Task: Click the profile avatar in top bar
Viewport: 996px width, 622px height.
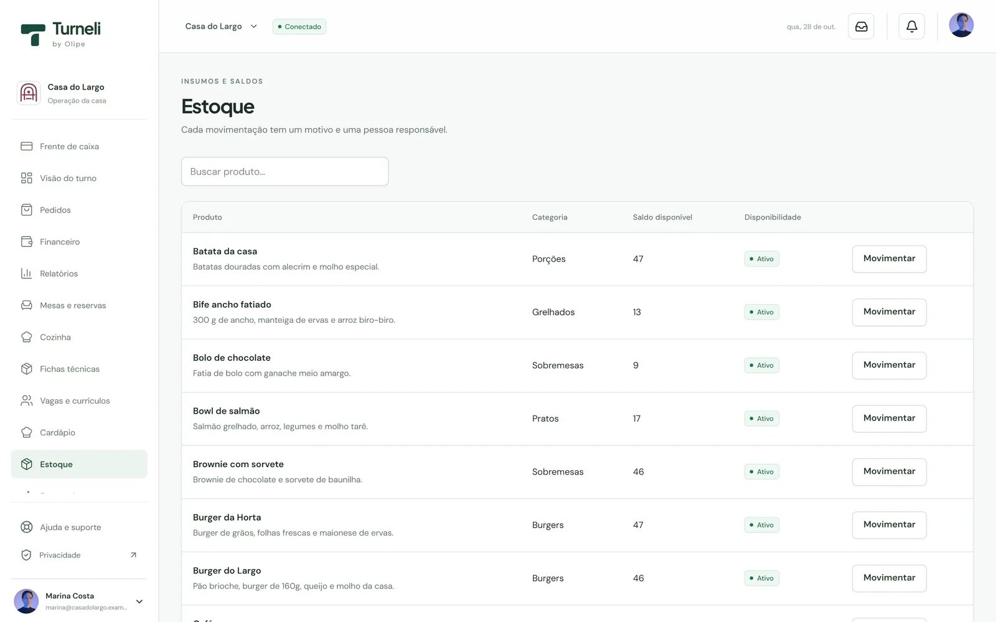Action: point(961,26)
